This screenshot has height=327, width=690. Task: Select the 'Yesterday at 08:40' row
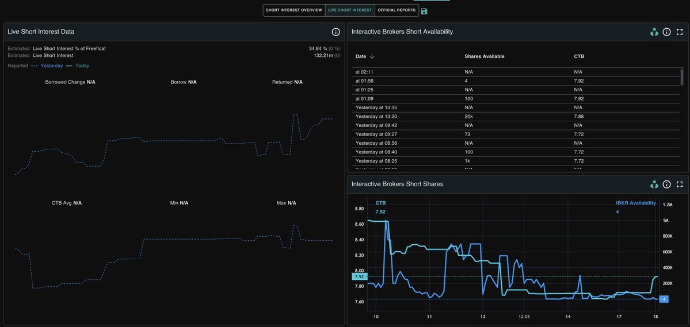515,152
